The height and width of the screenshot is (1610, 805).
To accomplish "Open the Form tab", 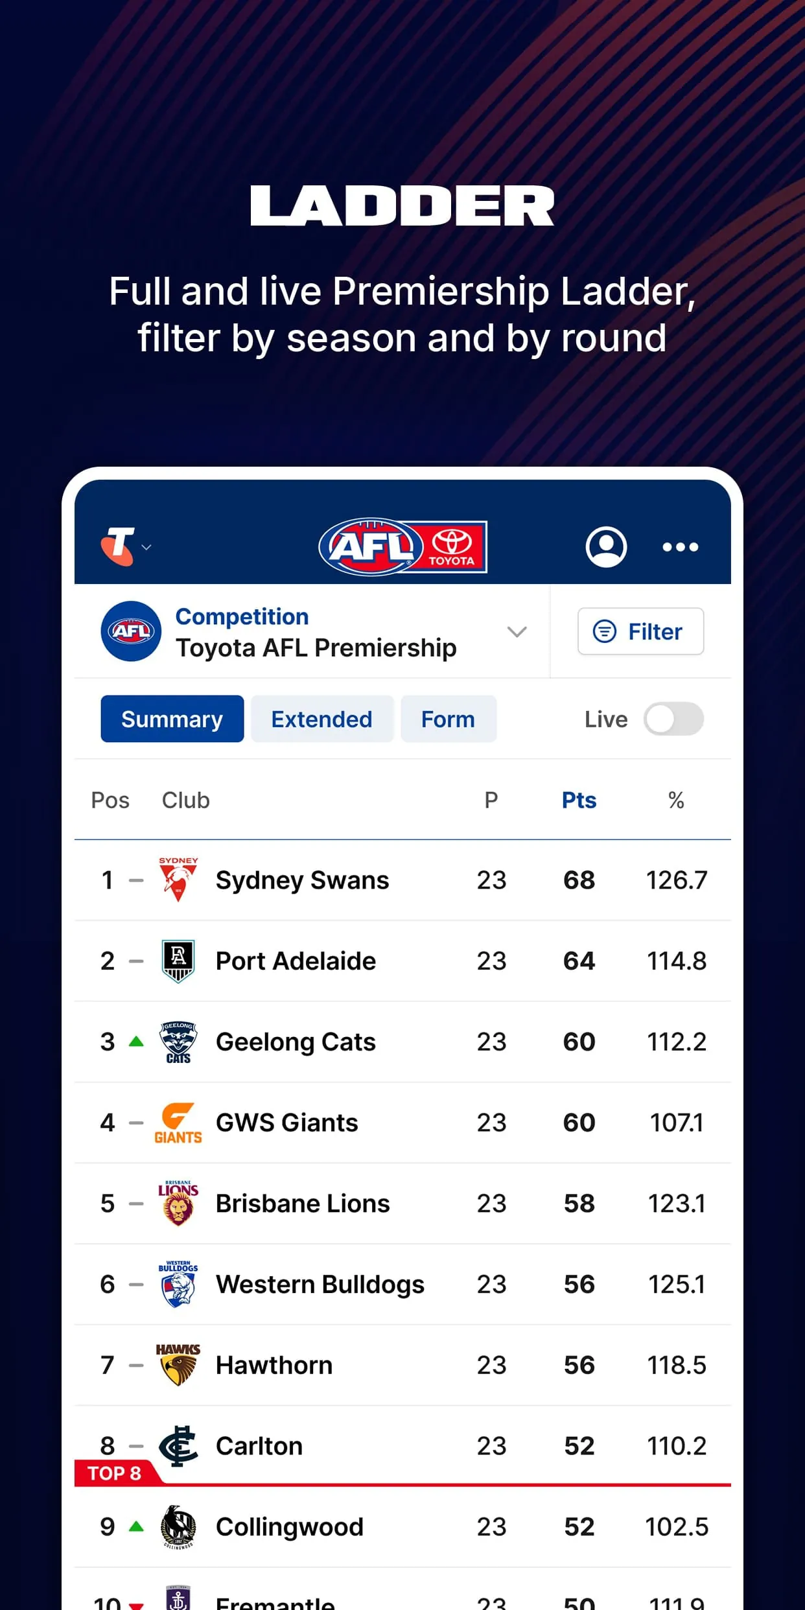I will [448, 719].
